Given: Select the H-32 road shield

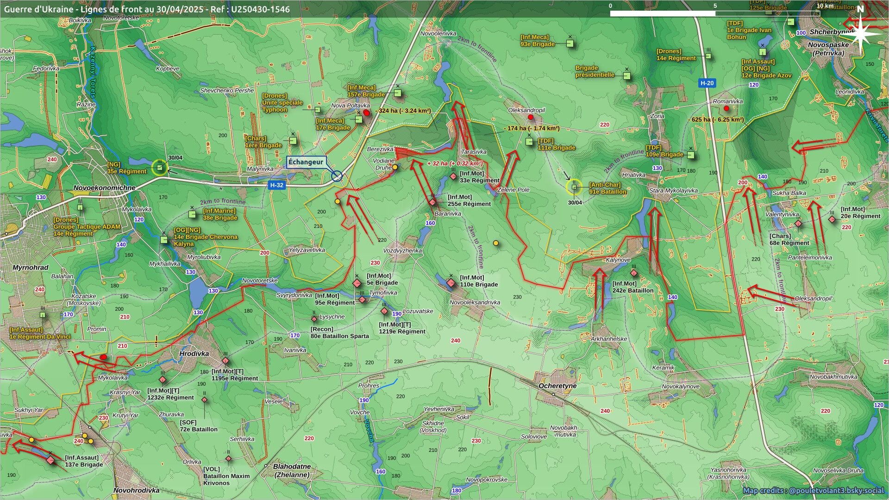Looking at the screenshot, I should click(276, 185).
